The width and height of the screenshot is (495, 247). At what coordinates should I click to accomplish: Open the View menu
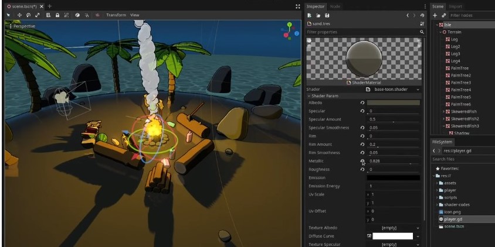[x=135, y=15]
